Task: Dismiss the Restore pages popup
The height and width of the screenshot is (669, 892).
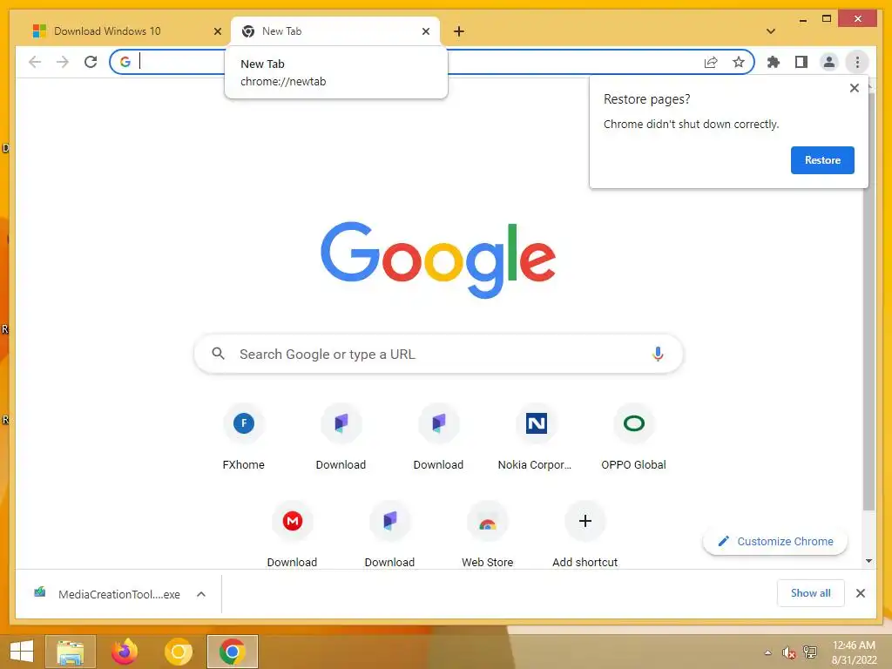Action: (x=854, y=88)
